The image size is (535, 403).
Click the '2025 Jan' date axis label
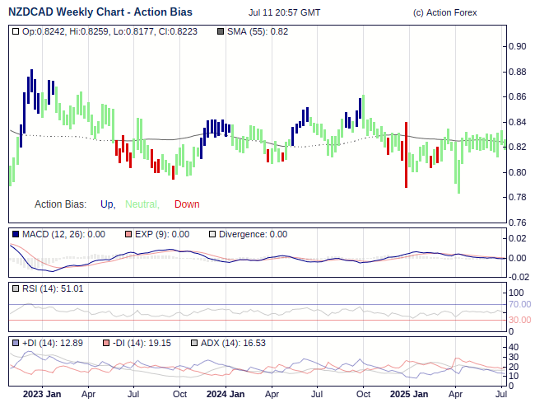(408, 394)
